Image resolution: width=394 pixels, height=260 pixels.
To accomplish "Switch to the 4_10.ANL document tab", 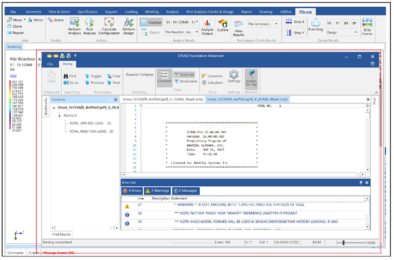I will pos(163,100).
